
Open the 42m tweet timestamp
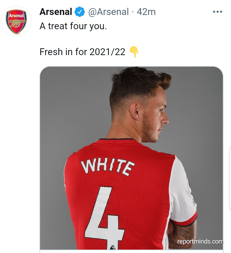(146, 12)
